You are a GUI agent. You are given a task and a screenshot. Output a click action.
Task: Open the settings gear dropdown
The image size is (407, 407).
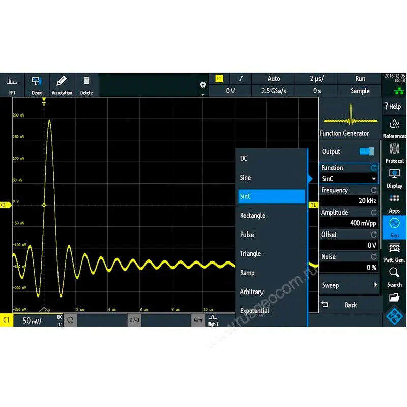(x=203, y=85)
